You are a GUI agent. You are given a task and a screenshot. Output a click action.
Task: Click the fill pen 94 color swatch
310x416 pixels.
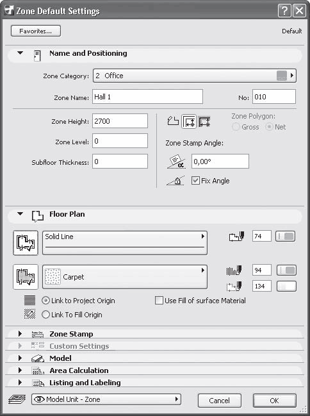click(287, 270)
